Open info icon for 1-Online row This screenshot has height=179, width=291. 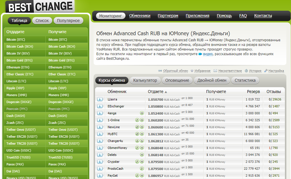(100, 120)
